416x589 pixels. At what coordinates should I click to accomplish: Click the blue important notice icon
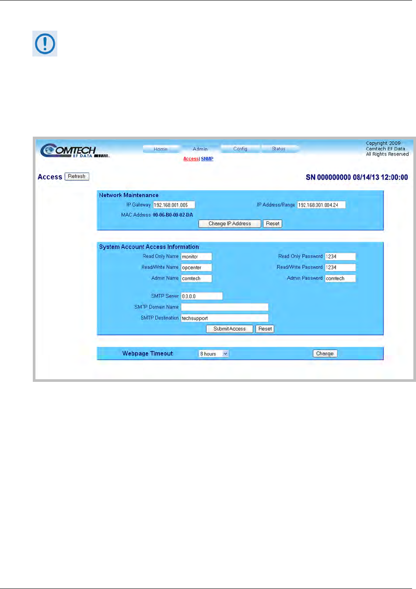[45, 43]
